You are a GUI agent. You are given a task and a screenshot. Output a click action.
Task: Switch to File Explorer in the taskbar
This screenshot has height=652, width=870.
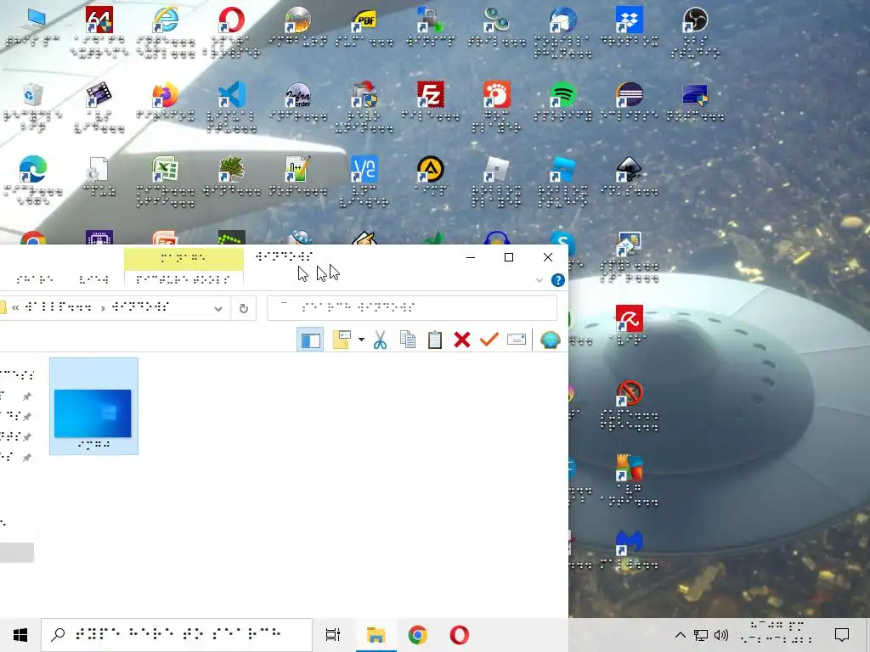376,635
